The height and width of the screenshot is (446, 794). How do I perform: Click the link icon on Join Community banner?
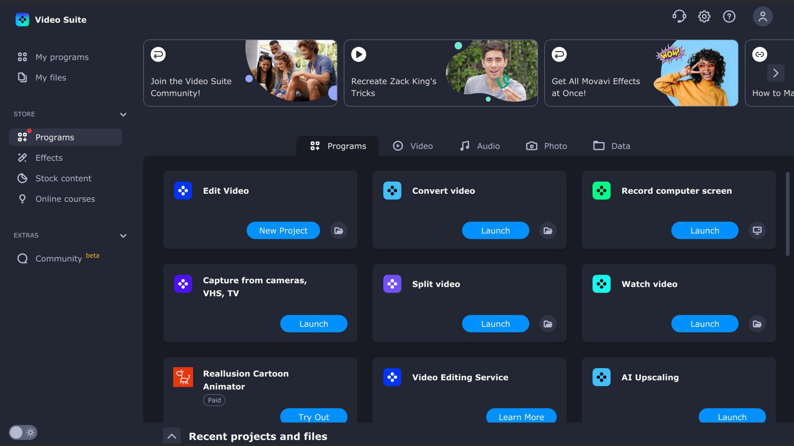point(158,55)
